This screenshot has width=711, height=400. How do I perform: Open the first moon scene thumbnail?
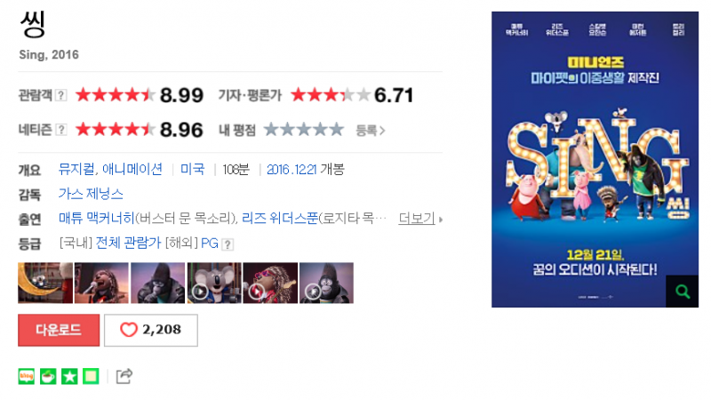tap(45, 283)
